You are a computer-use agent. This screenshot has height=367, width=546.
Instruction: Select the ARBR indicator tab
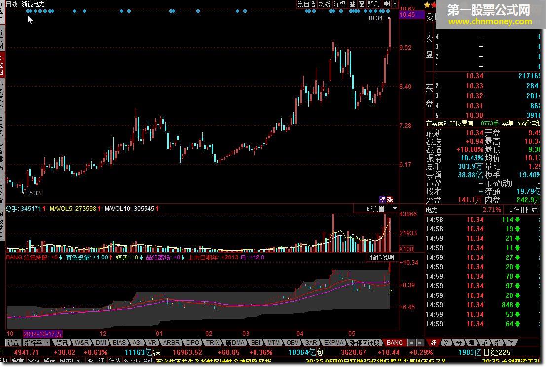[x=171, y=343]
